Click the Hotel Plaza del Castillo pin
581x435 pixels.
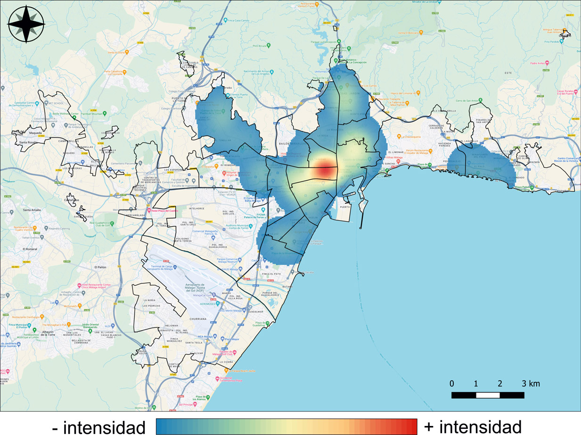(150, 210)
